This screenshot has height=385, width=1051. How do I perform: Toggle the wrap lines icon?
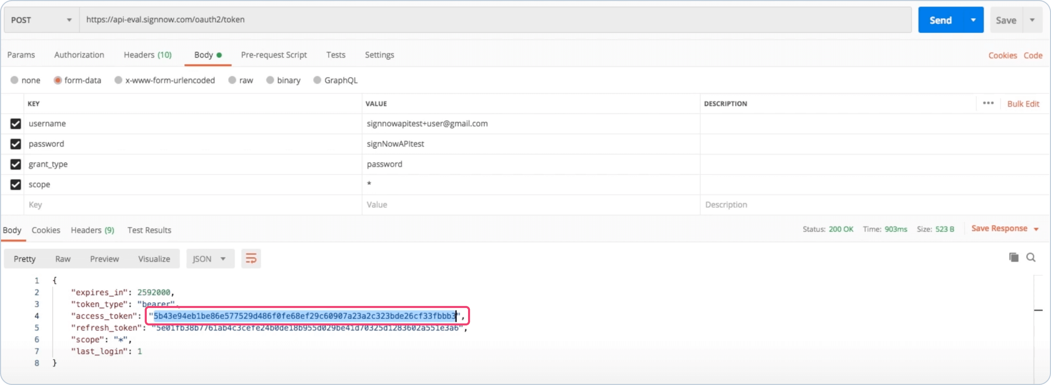(251, 258)
